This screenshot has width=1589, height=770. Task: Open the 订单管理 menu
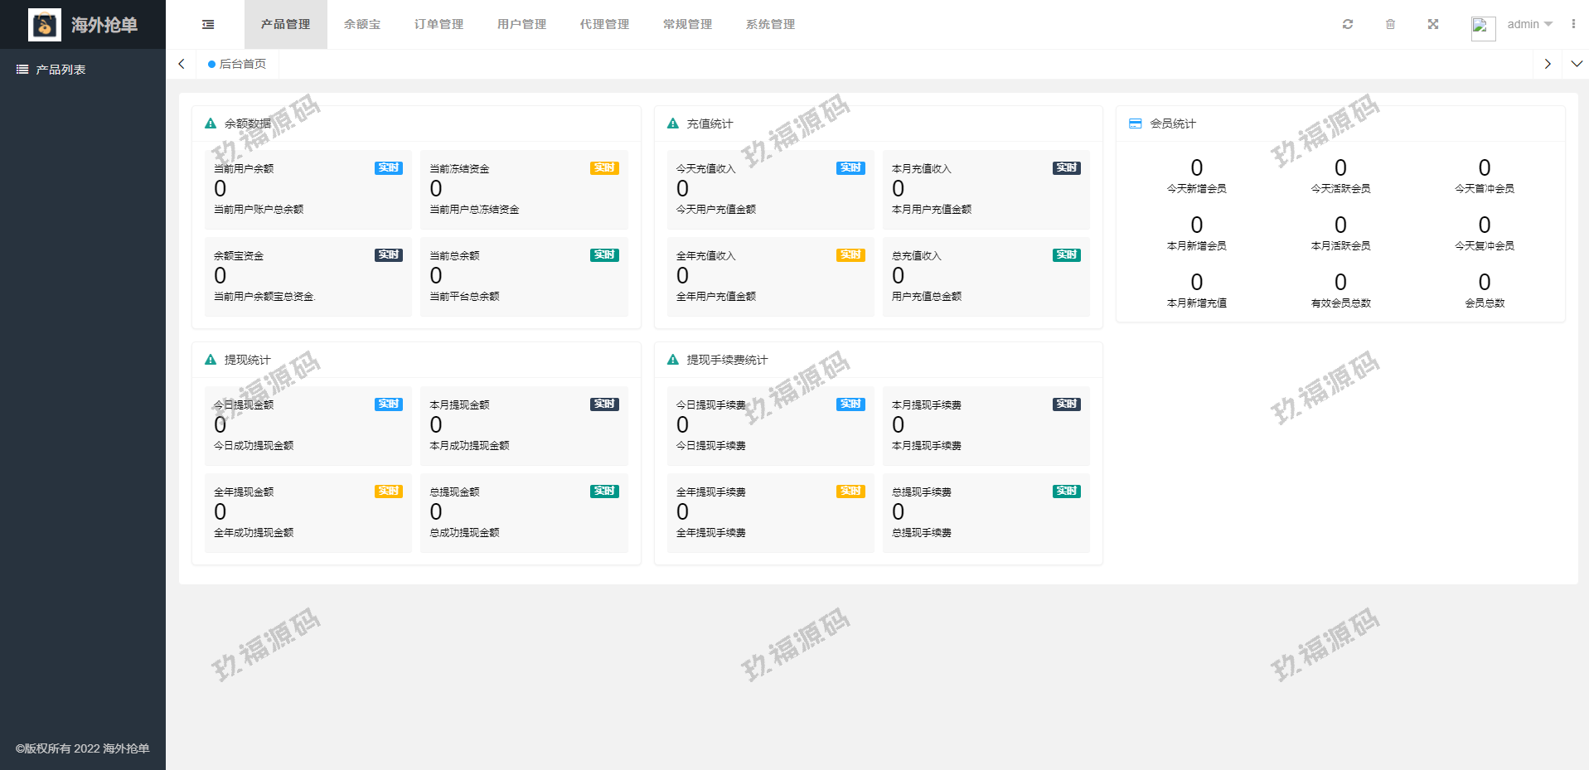click(x=438, y=24)
